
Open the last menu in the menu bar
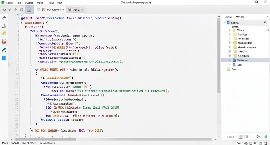pyautogui.click(x=60, y=3)
